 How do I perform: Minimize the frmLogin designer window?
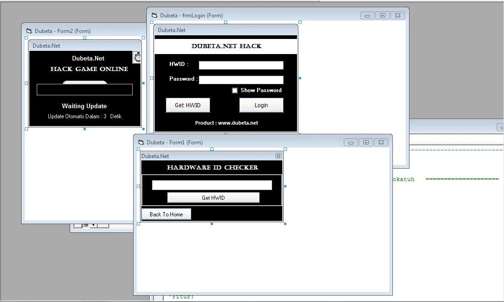click(x=367, y=16)
